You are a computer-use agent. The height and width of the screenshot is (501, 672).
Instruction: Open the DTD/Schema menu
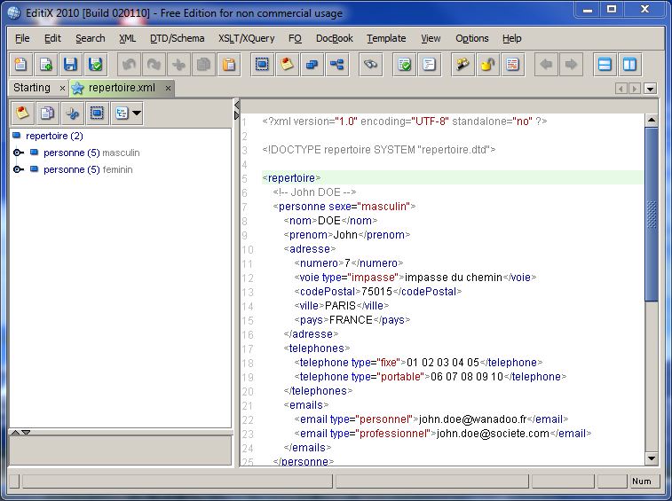(177, 38)
